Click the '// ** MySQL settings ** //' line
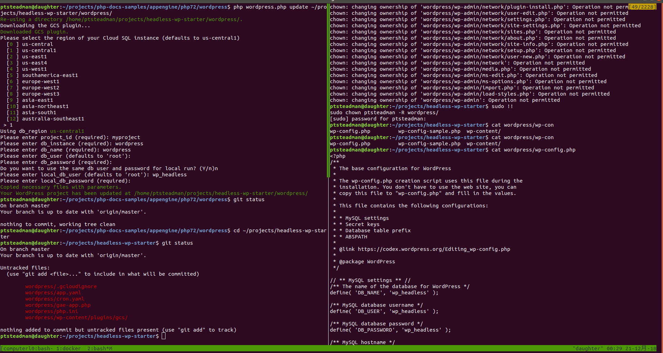Image resolution: width=663 pixels, height=353 pixels. 370,280
